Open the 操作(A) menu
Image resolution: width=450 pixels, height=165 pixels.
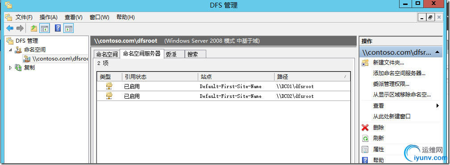[x=49, y=17]
